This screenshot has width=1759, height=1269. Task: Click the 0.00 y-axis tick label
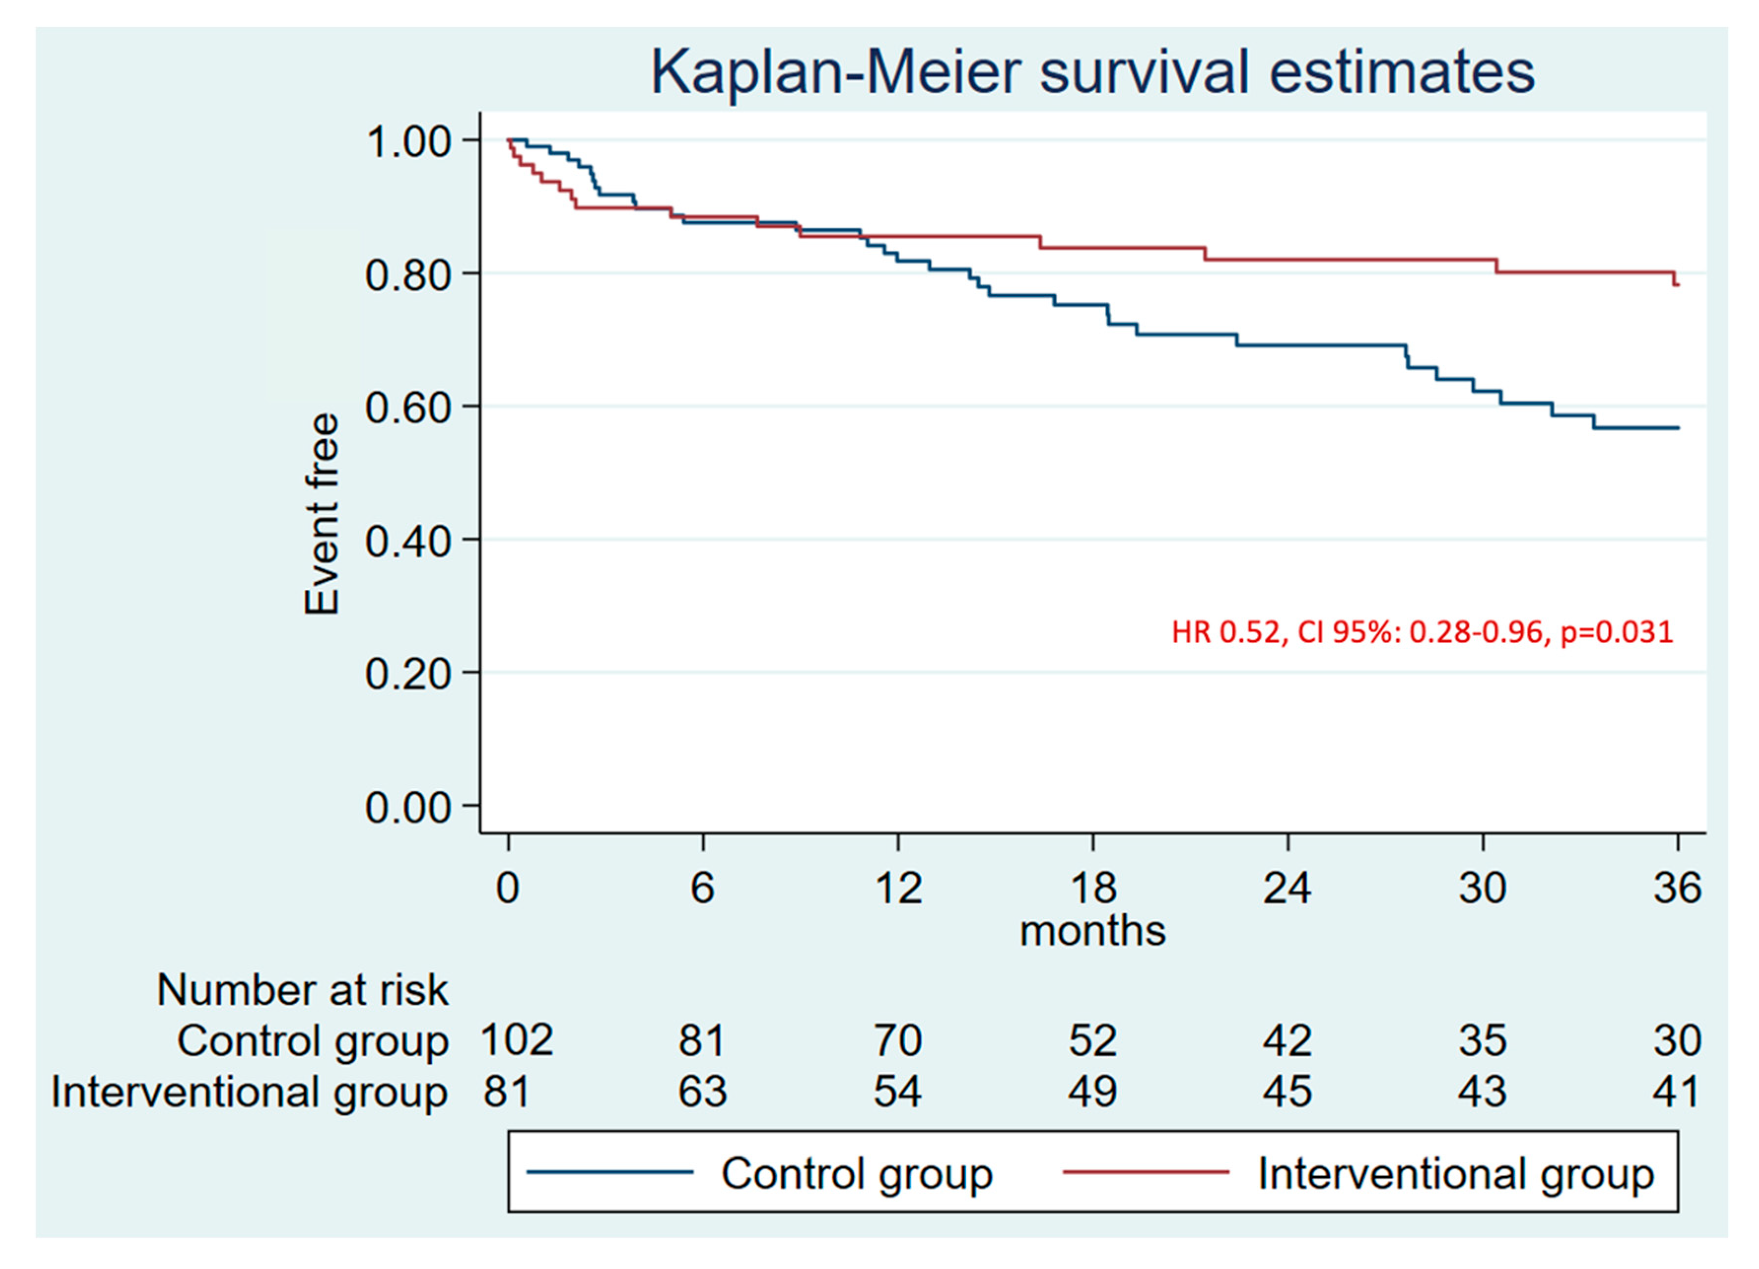click(408, 807)
